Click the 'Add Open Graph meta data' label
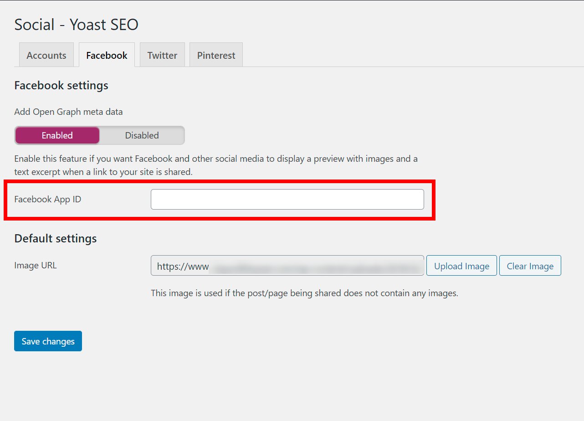Screen dimensions: 584x421 click(x=69, y=112)
